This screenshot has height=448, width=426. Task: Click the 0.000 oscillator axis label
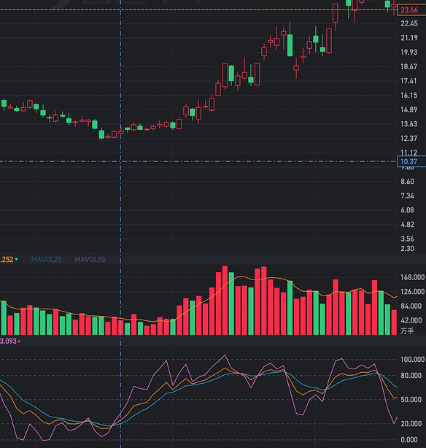tap(409, 440)
